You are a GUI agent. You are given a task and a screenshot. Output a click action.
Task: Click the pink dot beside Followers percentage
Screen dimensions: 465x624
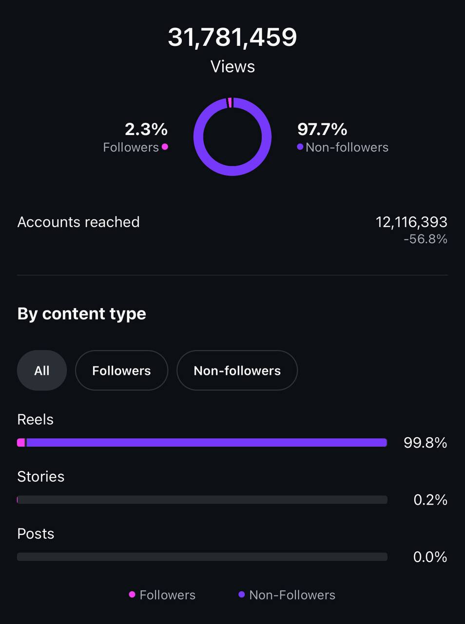point(165,147)
